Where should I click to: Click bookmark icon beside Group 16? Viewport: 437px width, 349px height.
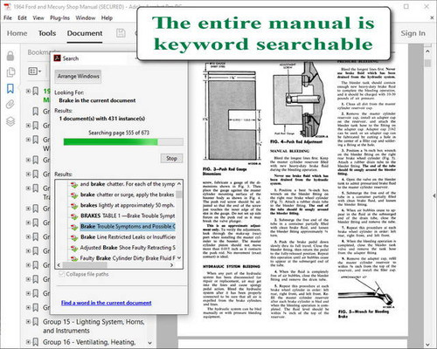pyautogui.click(x=36, y=342)
